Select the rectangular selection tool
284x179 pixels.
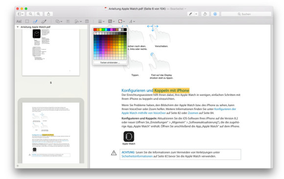click(27, 22)
